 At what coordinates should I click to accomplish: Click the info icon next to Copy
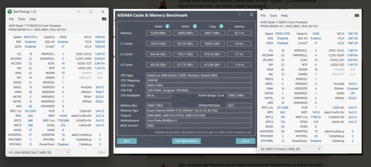tap(221, 26)
